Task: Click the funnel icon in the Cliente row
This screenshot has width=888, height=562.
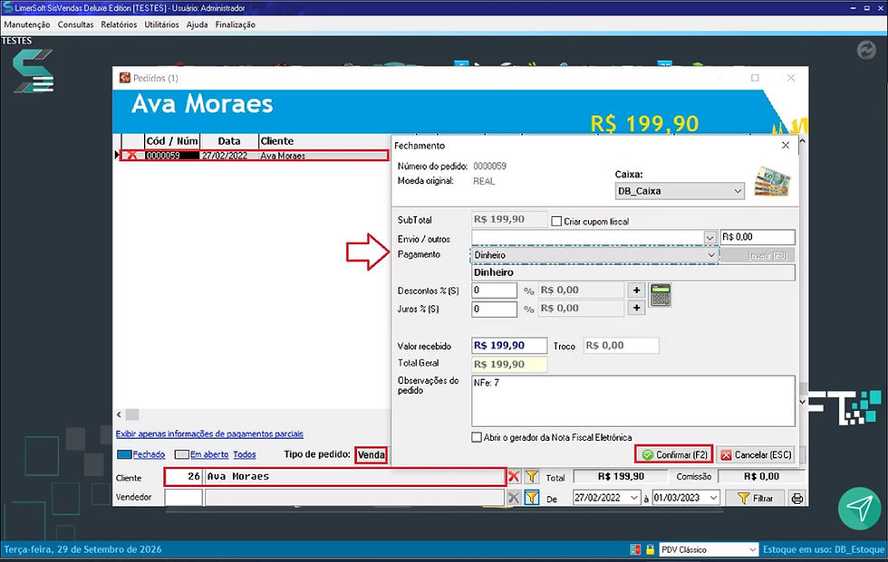Action: 531,477
